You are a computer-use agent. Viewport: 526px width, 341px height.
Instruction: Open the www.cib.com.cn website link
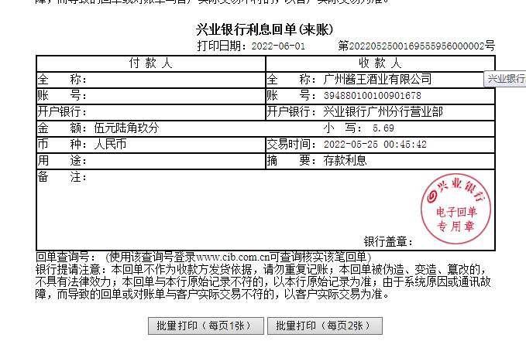coord(233,257)
